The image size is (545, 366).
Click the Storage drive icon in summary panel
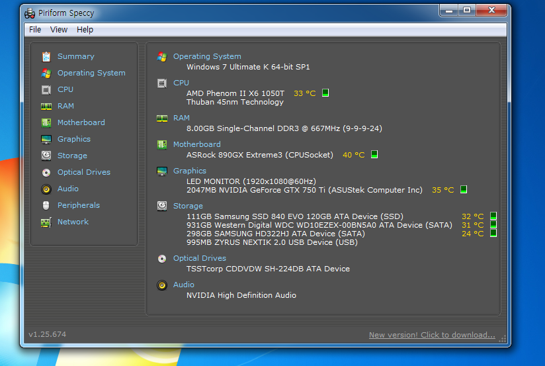162,206
